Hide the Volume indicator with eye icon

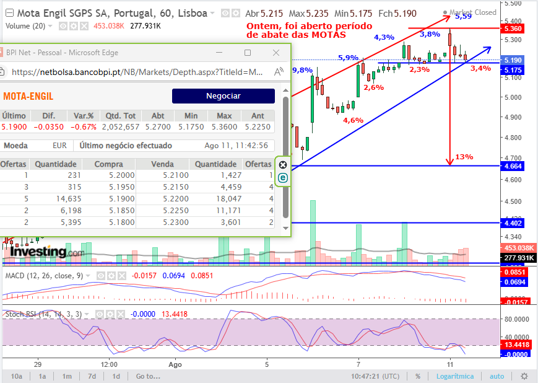[x=63, y=26]
